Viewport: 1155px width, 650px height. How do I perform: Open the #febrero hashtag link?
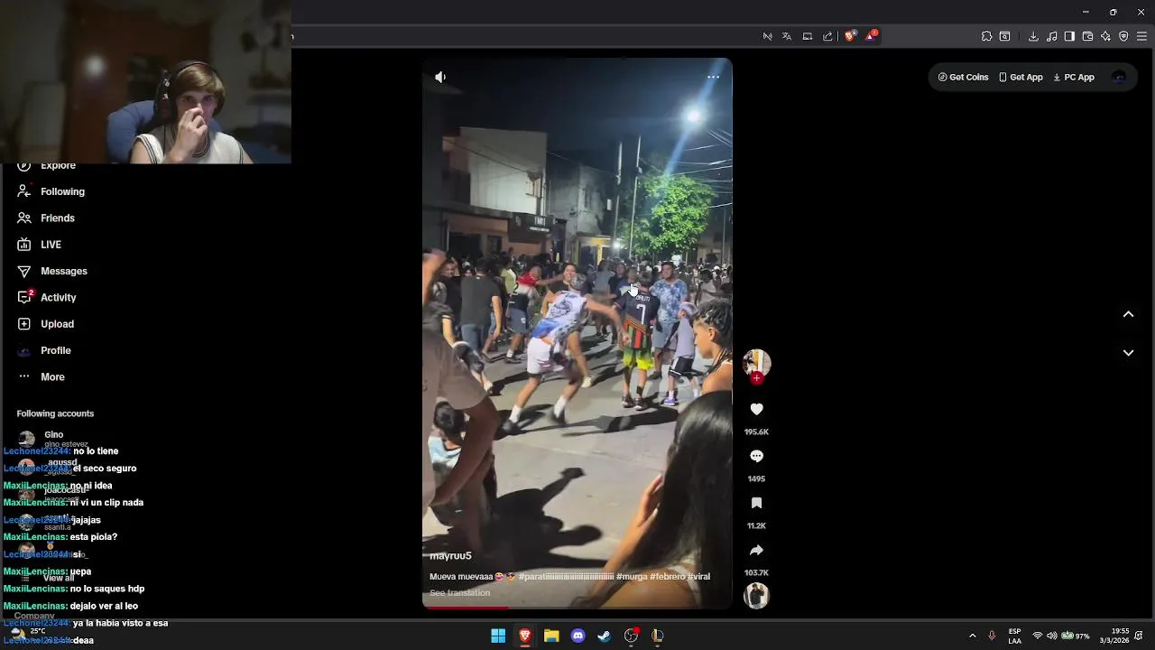tap(667, 577)
